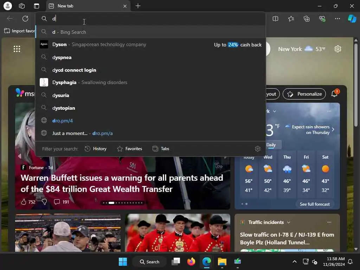Filter search by Tabs
This screenshot has height=270, width=360.
[161, 149]
